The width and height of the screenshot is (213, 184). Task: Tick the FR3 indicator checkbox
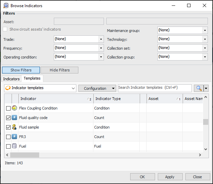click(x=8, y=137)
